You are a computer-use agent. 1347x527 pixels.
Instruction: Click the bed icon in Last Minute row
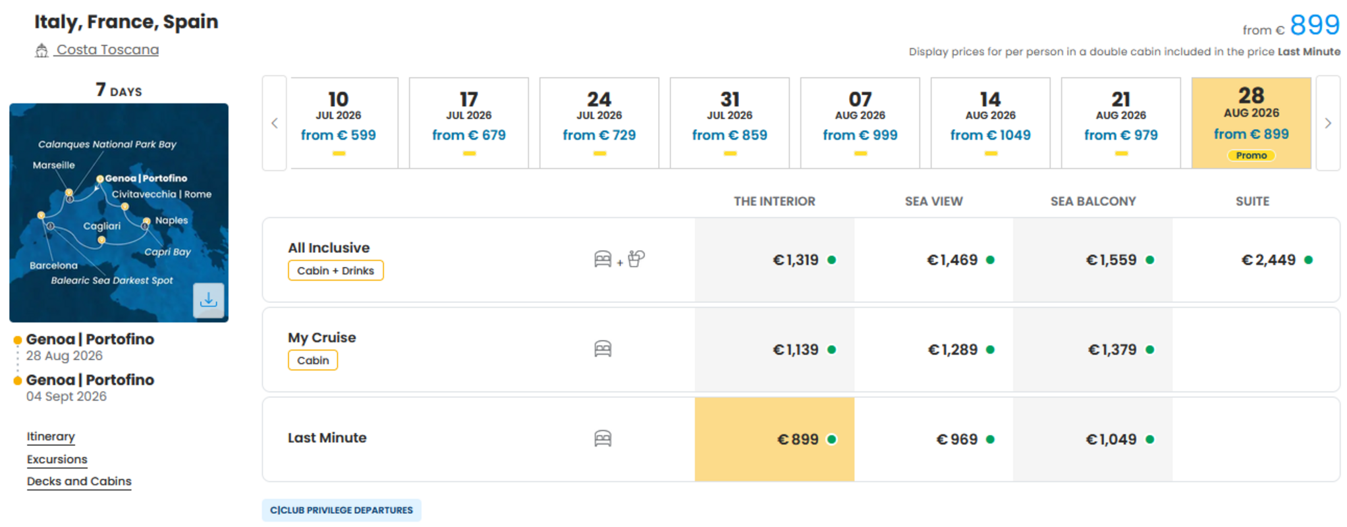[603, 439]
